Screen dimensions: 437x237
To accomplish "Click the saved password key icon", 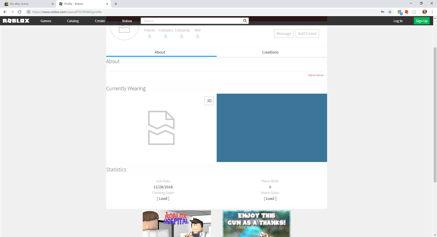I will coord(383,12).
